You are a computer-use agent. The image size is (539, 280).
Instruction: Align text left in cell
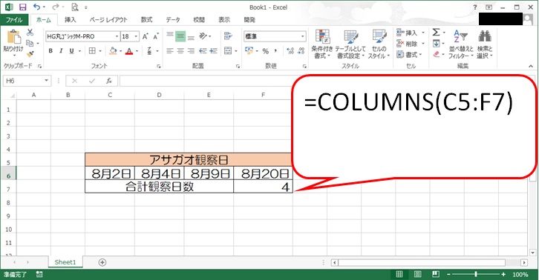tap(170, 51)
